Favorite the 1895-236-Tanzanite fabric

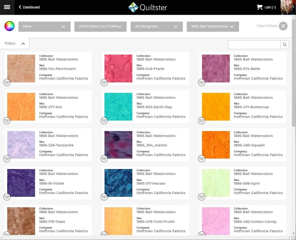(7, 159)
